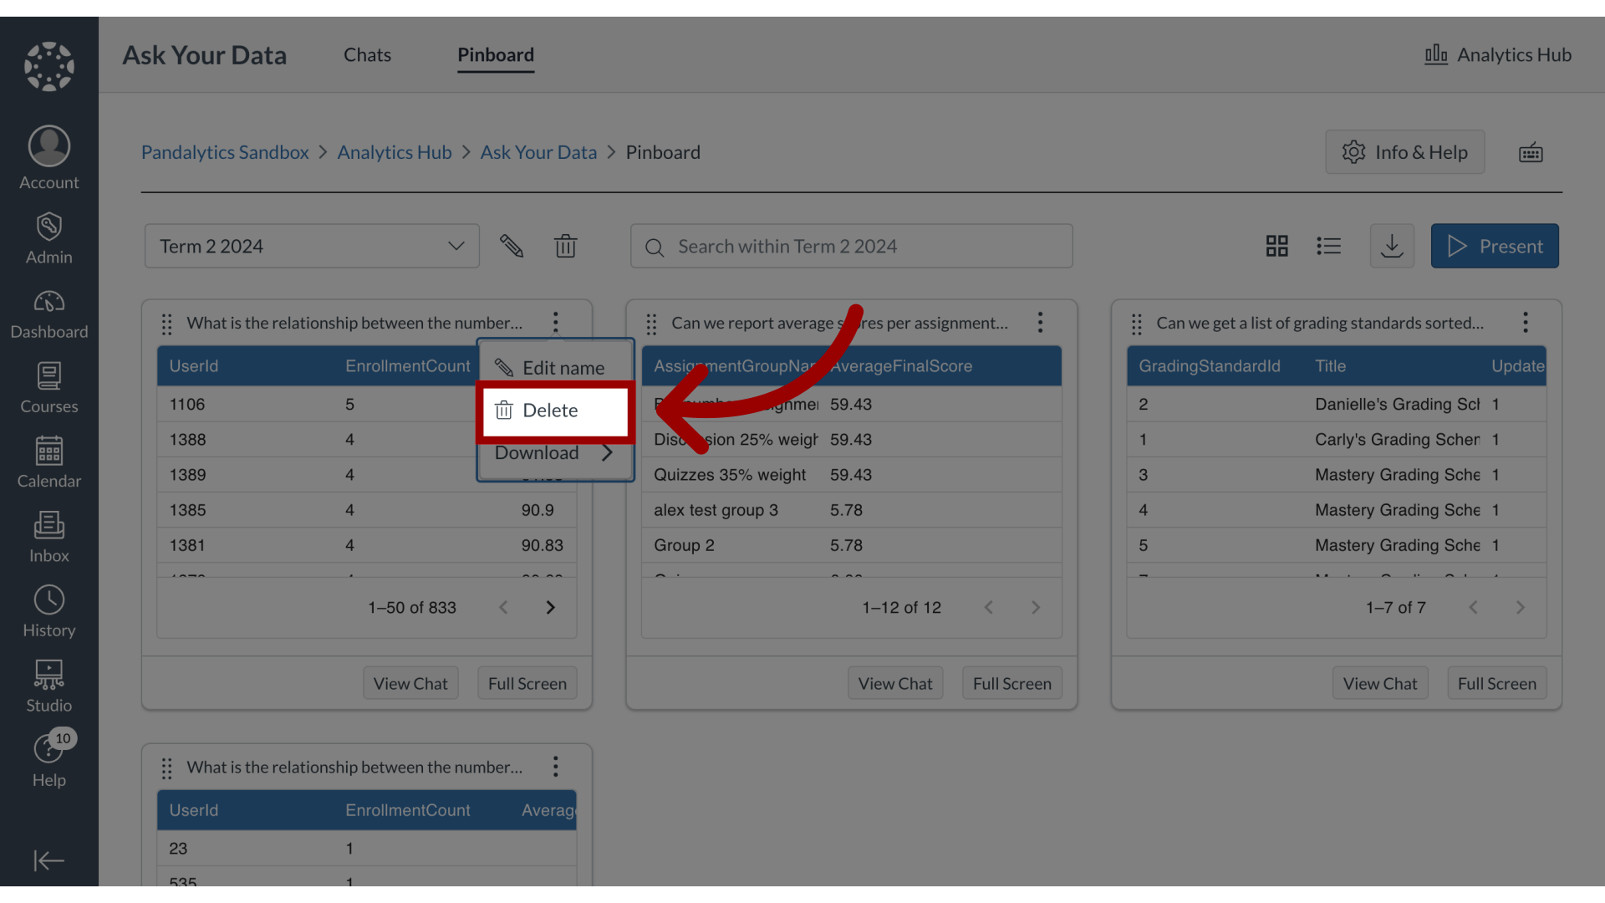Viewport: 1605px width, 903px height.
Task: Click the Present button
Action: pyautogui.click(x=1495, y=245)
